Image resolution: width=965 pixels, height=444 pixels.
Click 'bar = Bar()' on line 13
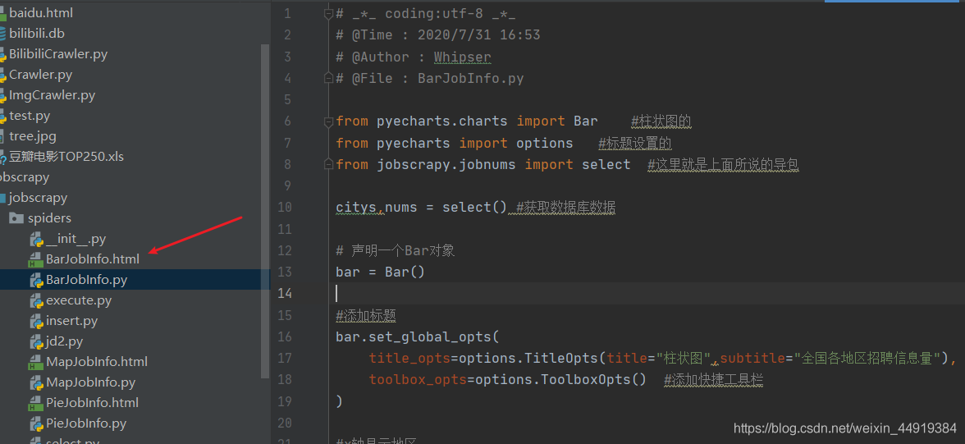coord(381,272)
